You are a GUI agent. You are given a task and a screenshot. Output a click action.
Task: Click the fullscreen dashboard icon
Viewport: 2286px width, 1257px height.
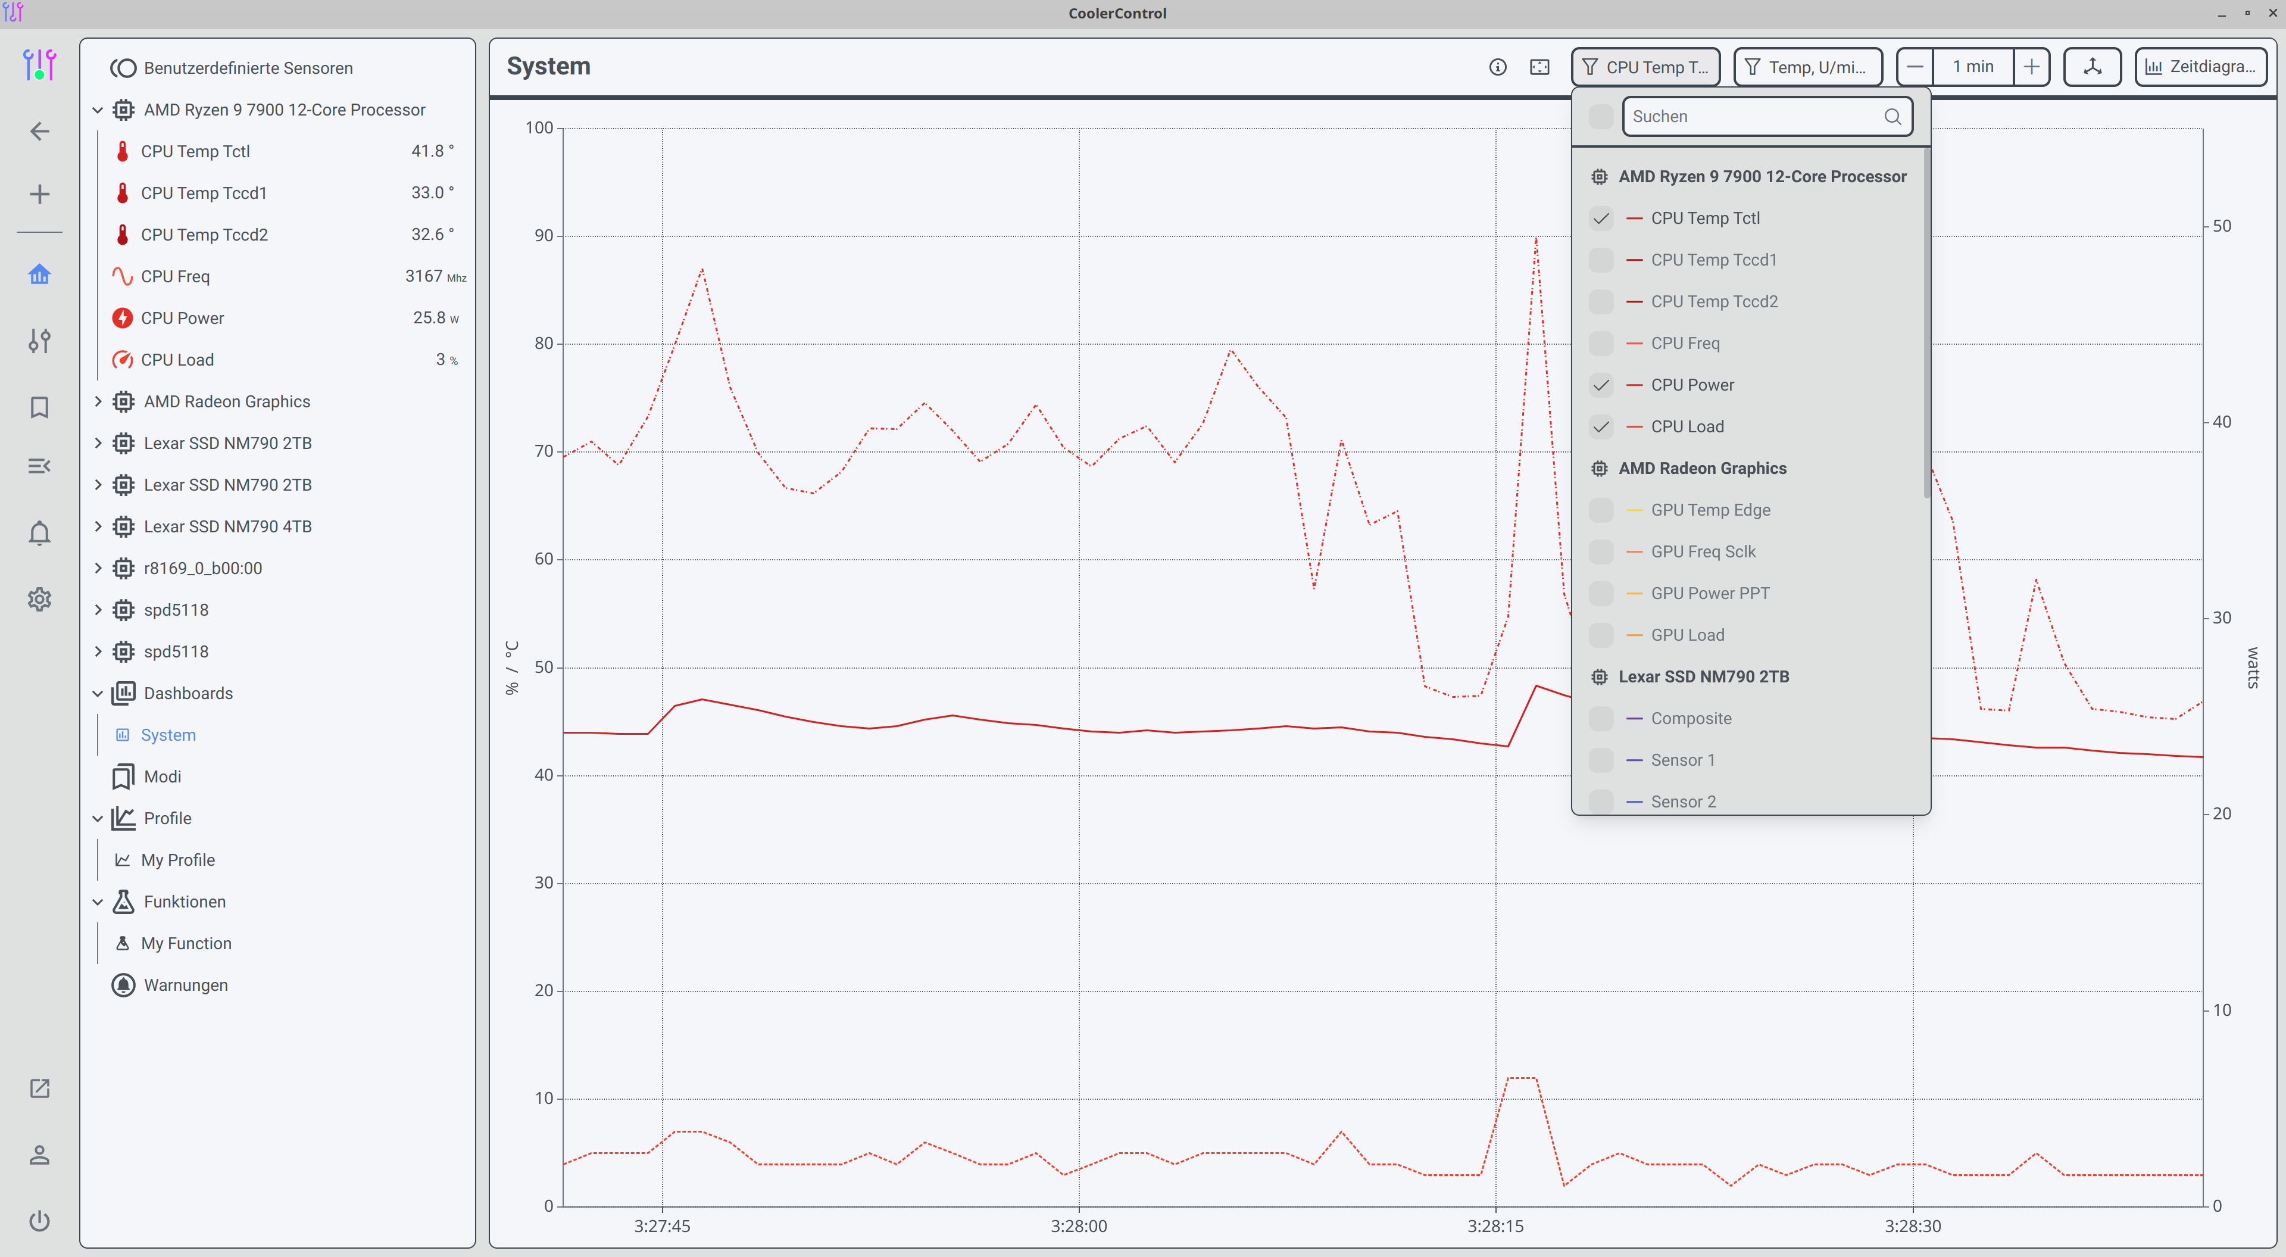(x=1539, y=67)
